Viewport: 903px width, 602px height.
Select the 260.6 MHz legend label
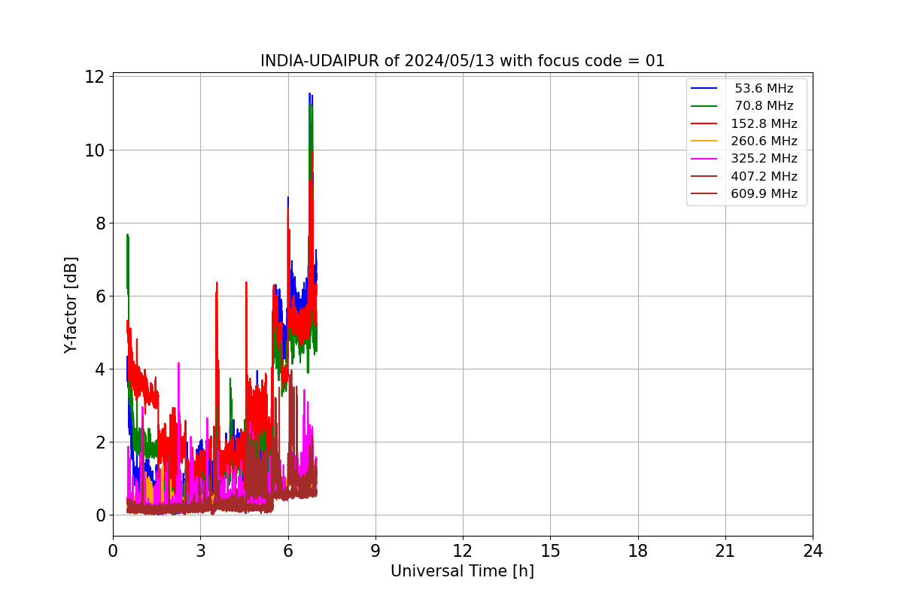coord(764,141)
